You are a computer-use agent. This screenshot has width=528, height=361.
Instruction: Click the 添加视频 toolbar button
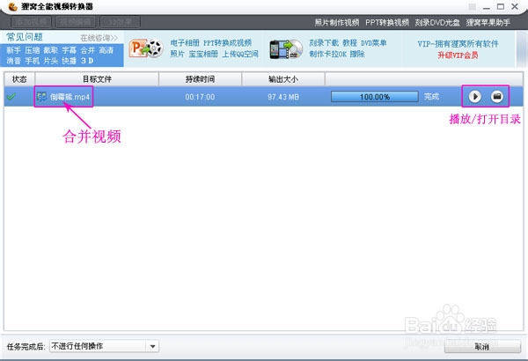click(31, 22)
